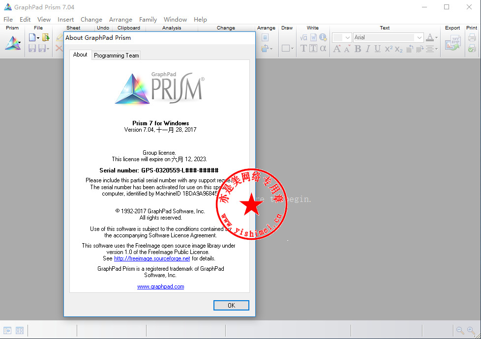Click the center-on-page Arrange icon

(265, 37)
